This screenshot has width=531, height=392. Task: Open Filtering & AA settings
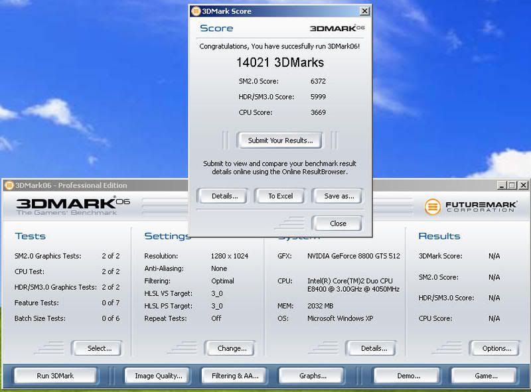pyautogui.click(x=235, y=376)
